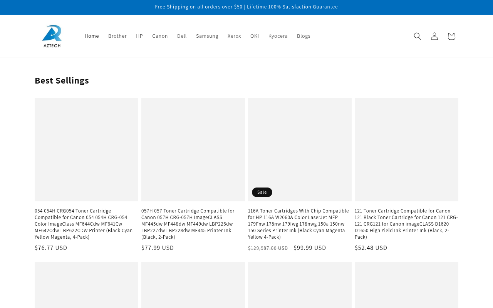Click the $52.48 USD price

point(371,248)
